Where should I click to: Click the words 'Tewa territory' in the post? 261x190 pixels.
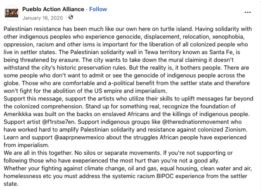pos(163,52)
